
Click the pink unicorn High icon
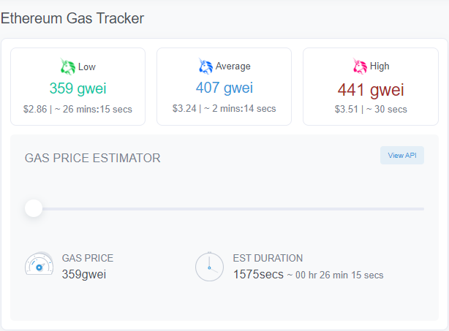[360, 67]
